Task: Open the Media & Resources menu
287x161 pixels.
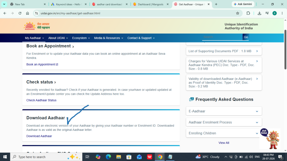Action: (x=108, y=38)
